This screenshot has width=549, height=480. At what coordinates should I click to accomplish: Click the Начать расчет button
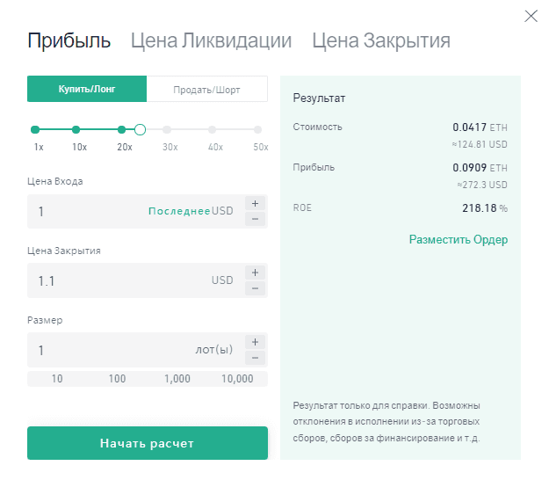coord(148,443)
